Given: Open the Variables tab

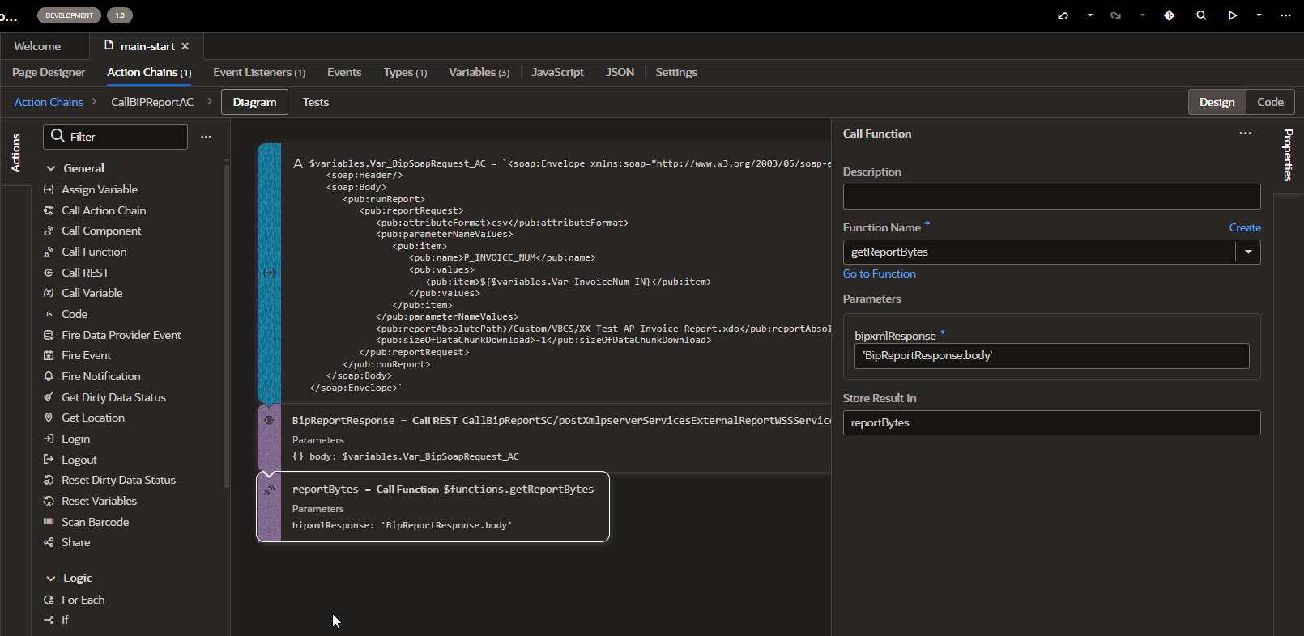Looking at the screenshot, I should (479, 72).
